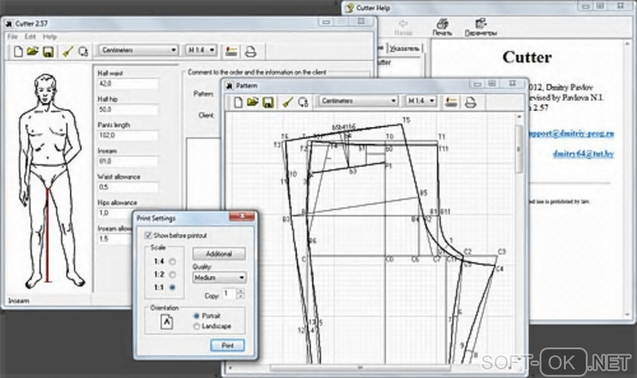
Task: Select the 1:2 scale radio button
Action: (x=172, y=274)
